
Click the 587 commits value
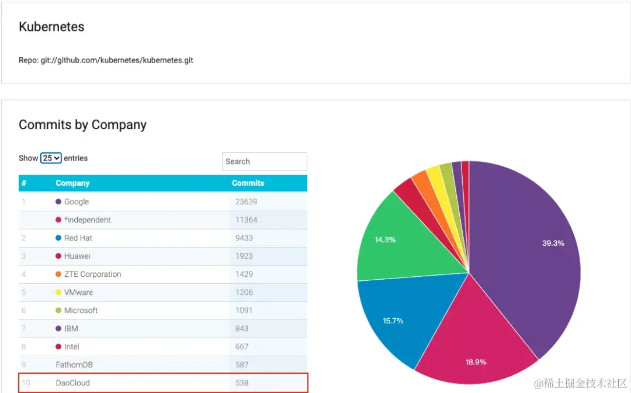point(242,364)
